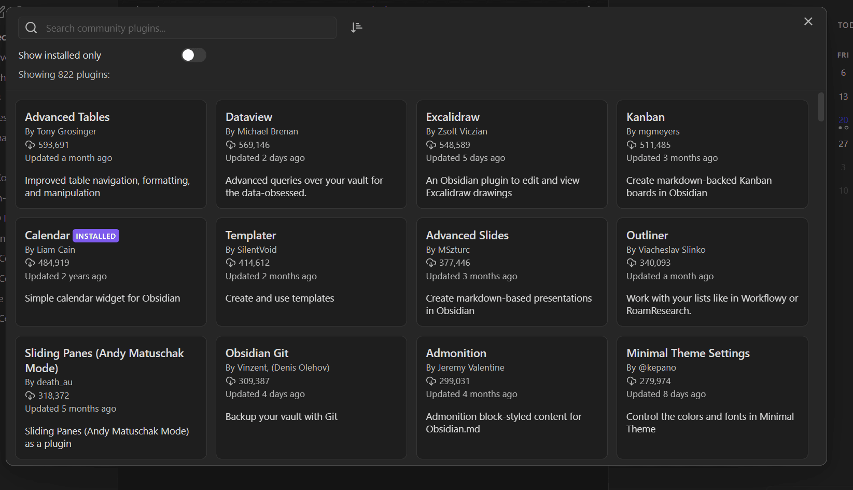Open the Obsidian Git plugin card
The height and width of the screenshot is (490, 853).
point(311,398)
